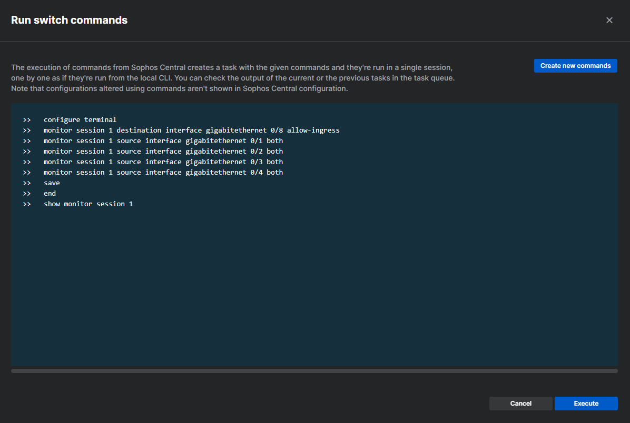Click the 'allow-ingress' keyword in the command

[x=313, y=130]
